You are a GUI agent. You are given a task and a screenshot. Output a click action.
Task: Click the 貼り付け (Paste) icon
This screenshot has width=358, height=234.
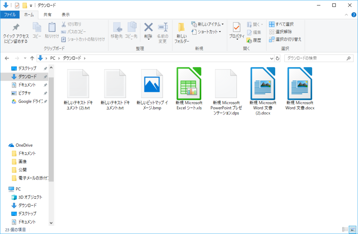(x=51, y=32)
